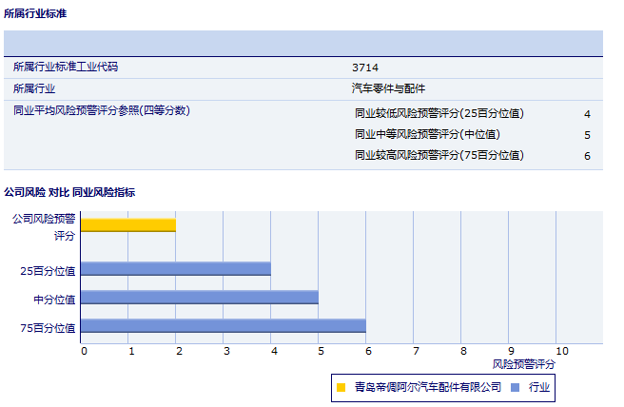Select the 汽车零件与配件 industry value
Screen dimensions: 624x407
coord(388,88)
